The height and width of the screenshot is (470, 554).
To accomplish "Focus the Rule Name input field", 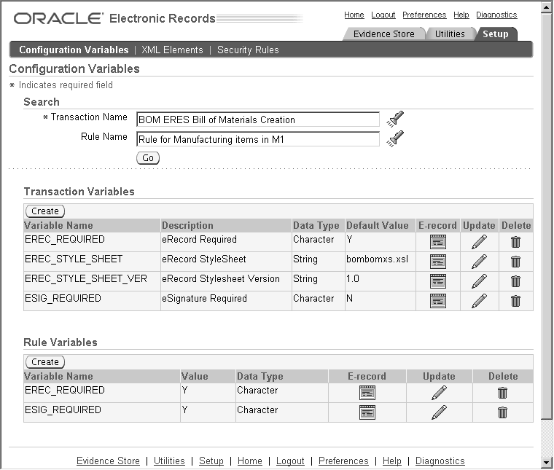I will [258, 139].
